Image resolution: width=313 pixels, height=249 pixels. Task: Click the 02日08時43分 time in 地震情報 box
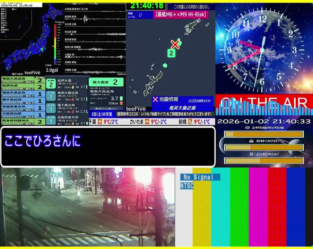coord(199,101)
